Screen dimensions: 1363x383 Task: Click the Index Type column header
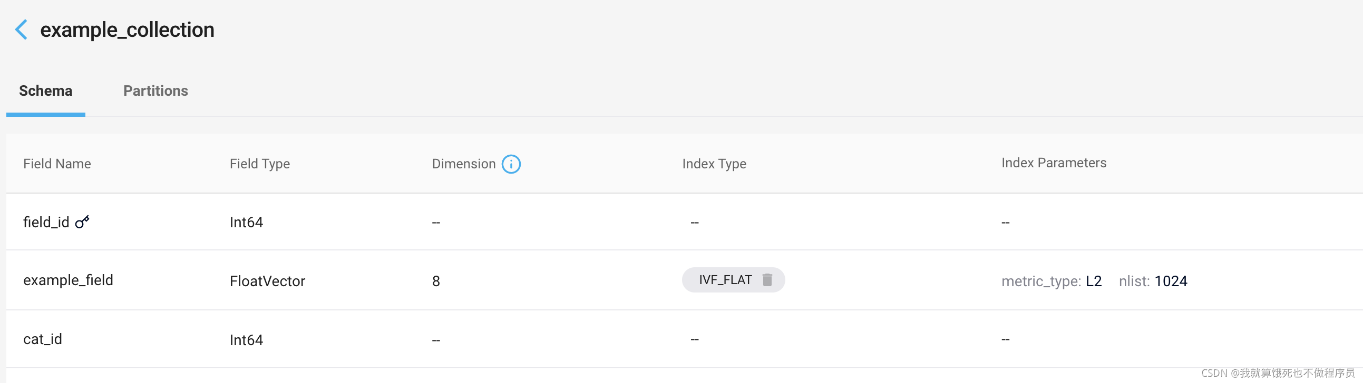point(714,164)
